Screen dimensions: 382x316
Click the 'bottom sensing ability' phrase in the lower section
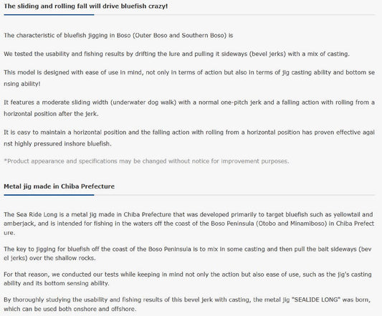tap(77, 283)
